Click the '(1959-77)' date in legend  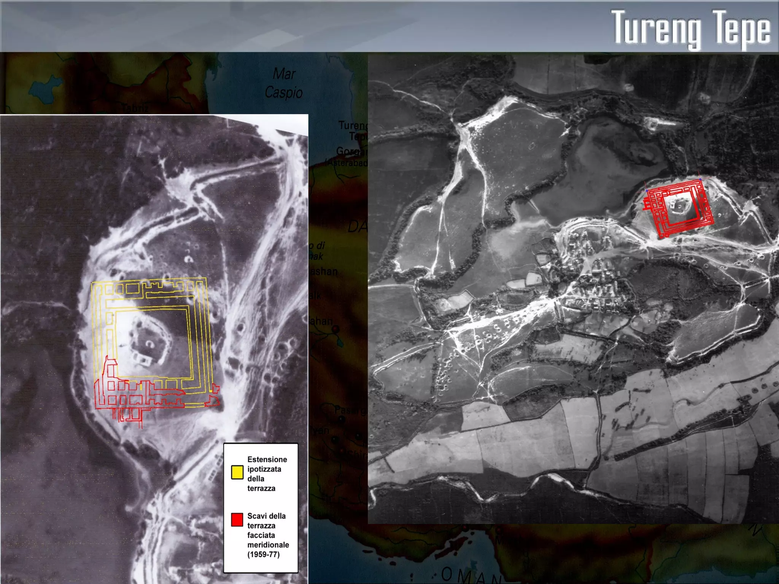pyautogui.click(x=263, y=554)
